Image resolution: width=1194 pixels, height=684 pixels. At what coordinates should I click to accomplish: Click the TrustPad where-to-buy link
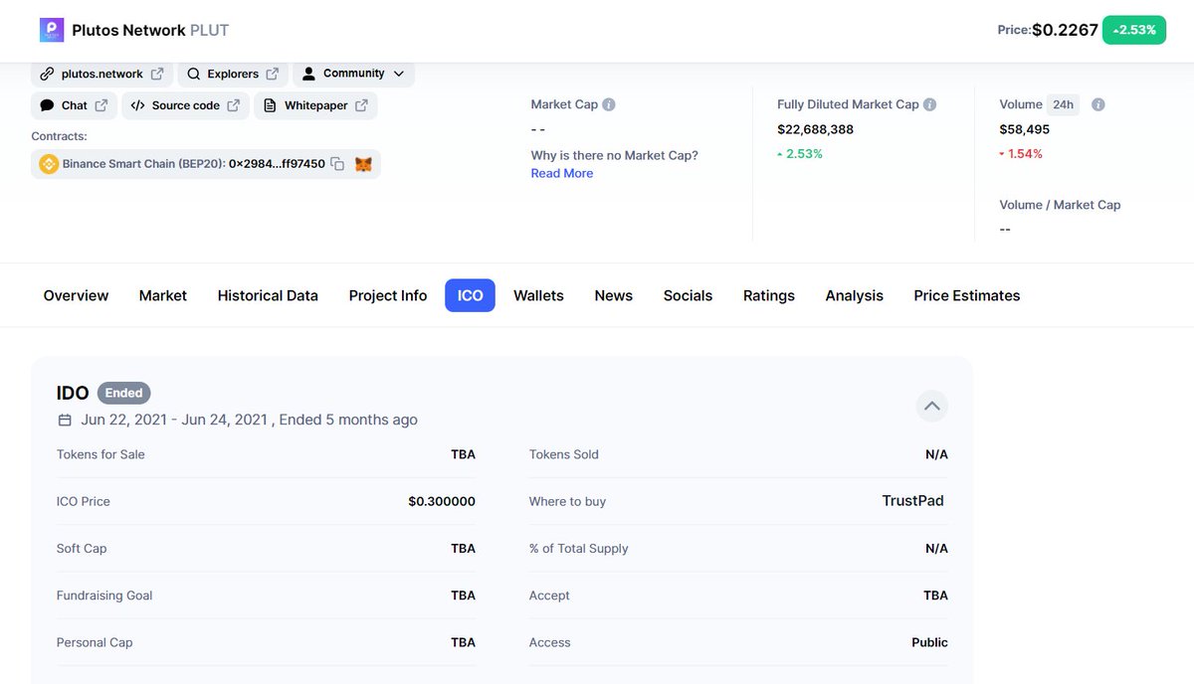coord(912,501)
